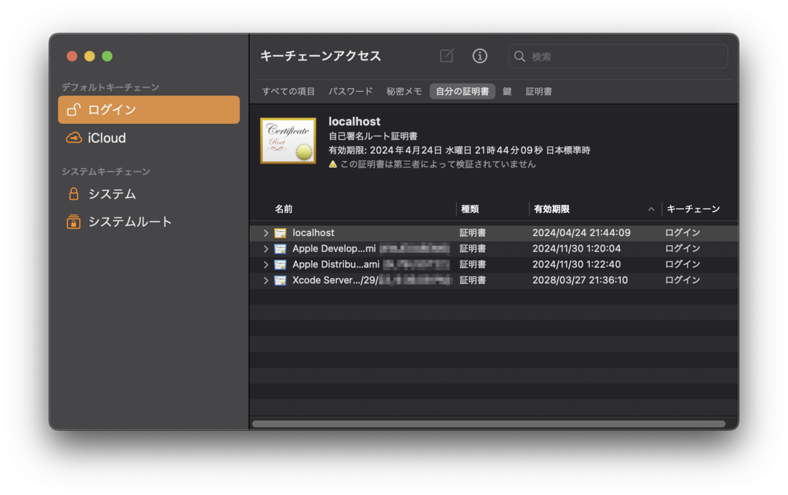The image size is (788, 495).
Task: Select the 自分の証明書 tab
Action: pos(462,91)
